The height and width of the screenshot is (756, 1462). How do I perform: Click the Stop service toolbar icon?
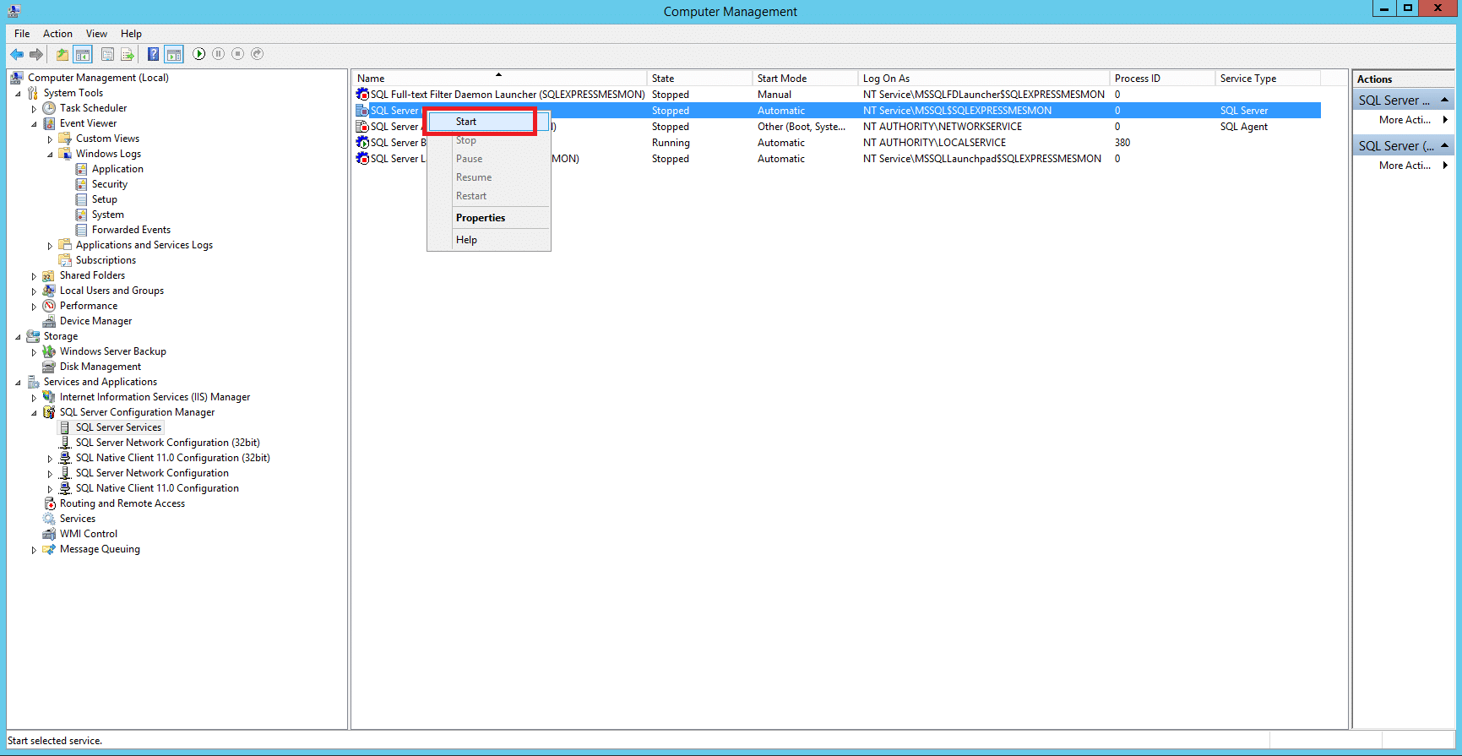(x=237, y=54)
